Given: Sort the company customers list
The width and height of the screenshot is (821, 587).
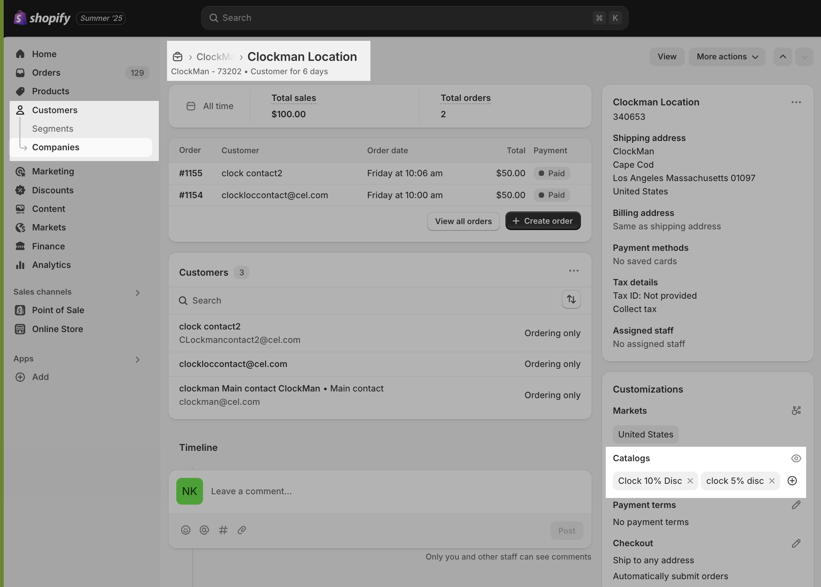Looking at the screenshot, I should pos(571,299).
